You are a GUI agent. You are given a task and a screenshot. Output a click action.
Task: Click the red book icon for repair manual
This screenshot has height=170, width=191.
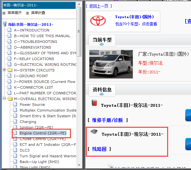click(94, 103)
